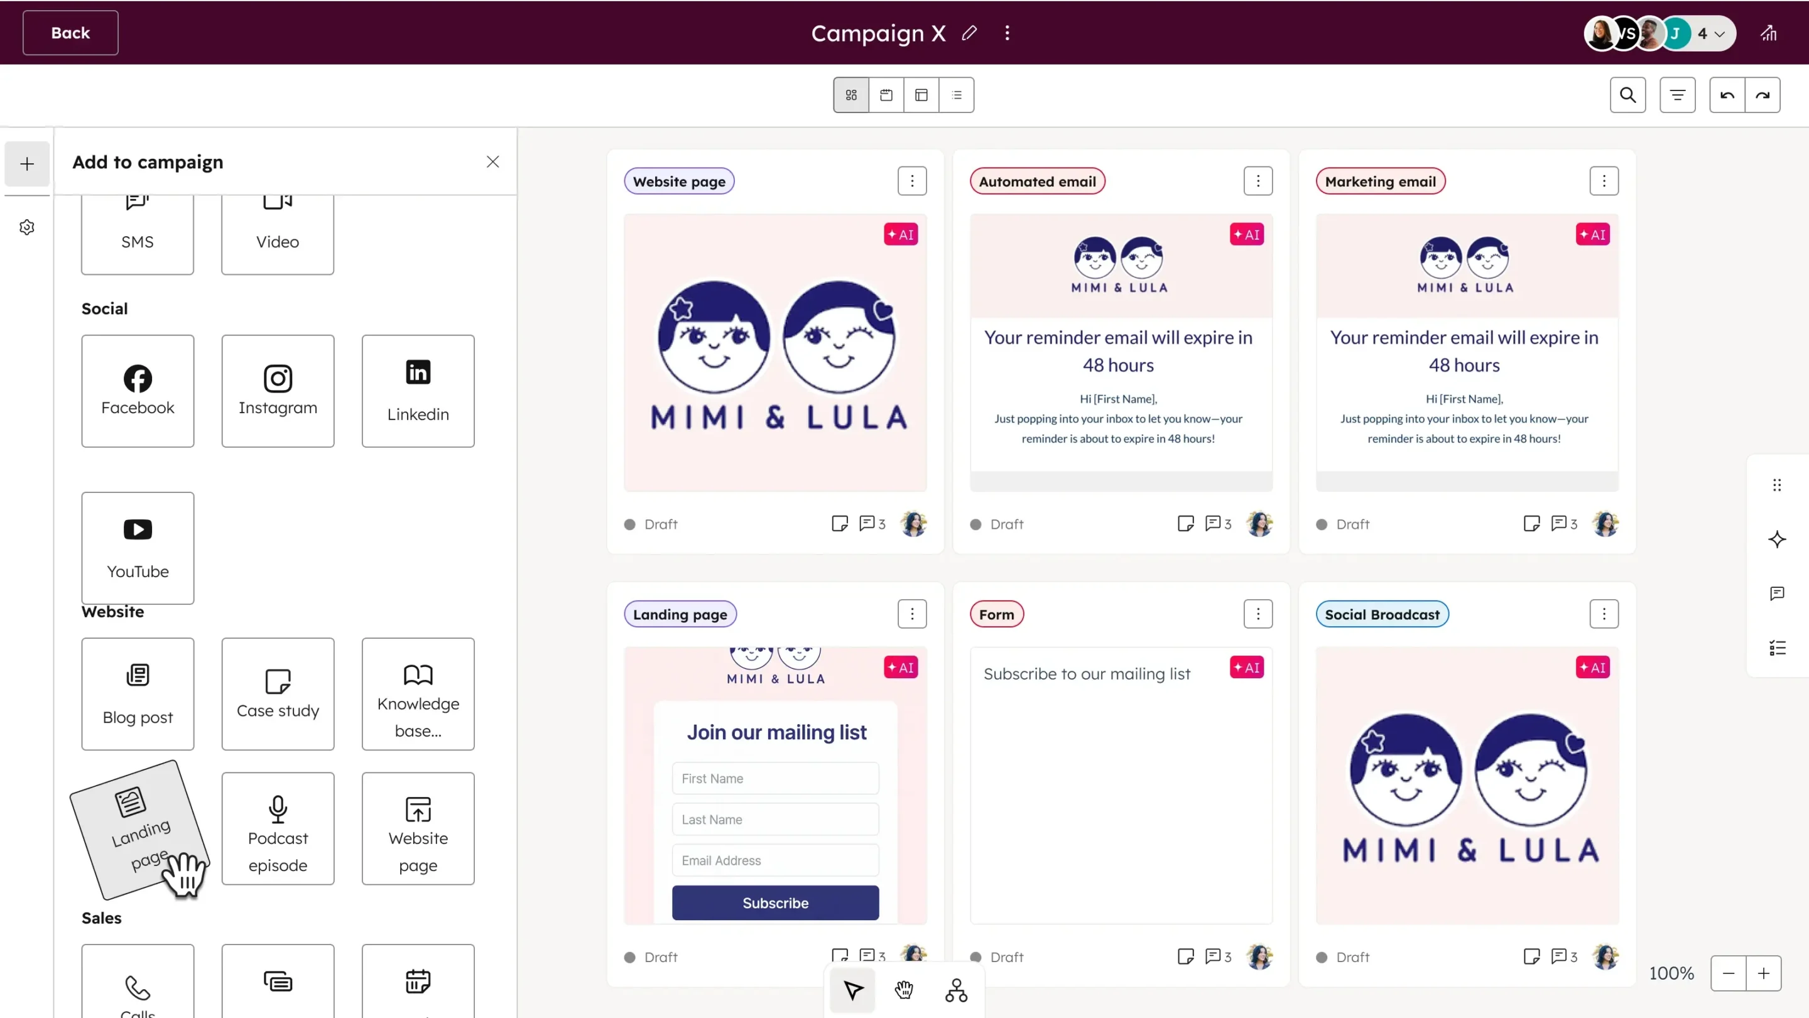The height and width of the screenshot is (1018, 1809).
Task: Open the list view icon
Action: (957, 94)
